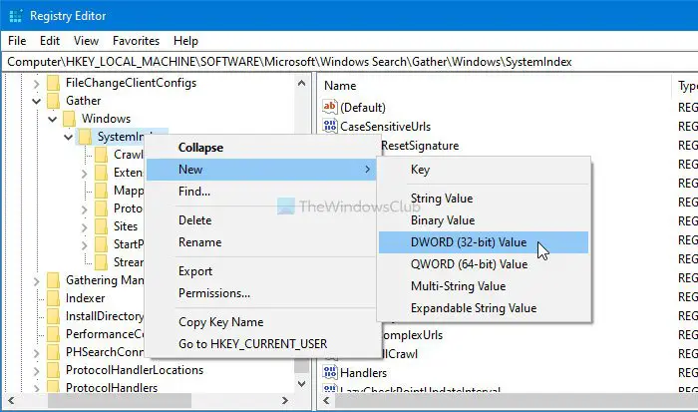The image size is (698, 412).
Task: Expand the Sites subkey arrow
Action: 84,227
